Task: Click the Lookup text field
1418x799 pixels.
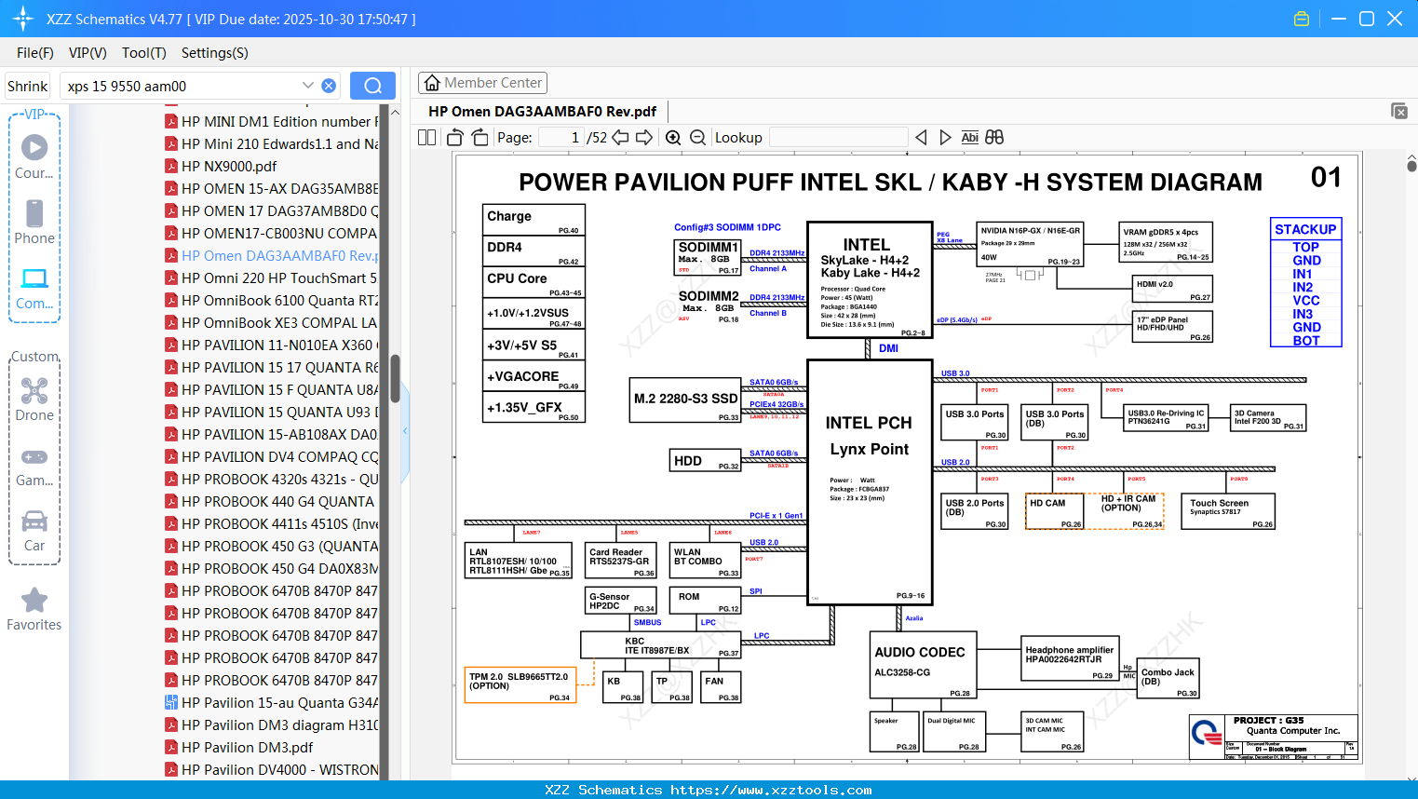Action: click(838, 138)
